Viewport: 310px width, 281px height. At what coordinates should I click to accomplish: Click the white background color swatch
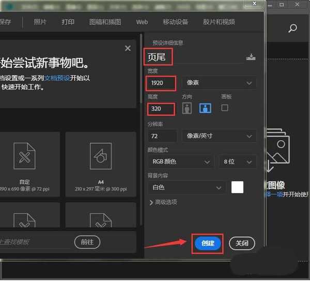[x=237, y=187]
